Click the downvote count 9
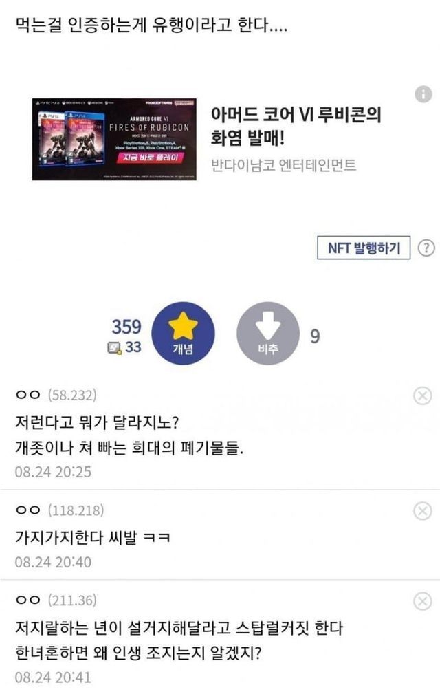 click(314, 336)
